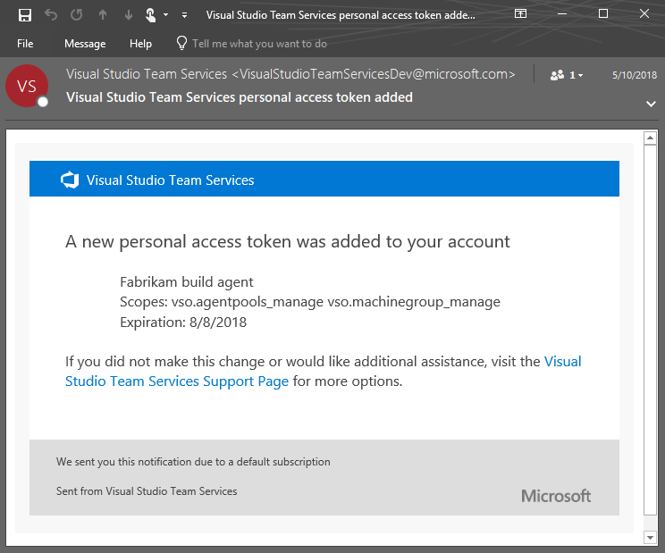The image size is (665, 553).
Task: Open the File menu
Action: (x=25, y=44)
